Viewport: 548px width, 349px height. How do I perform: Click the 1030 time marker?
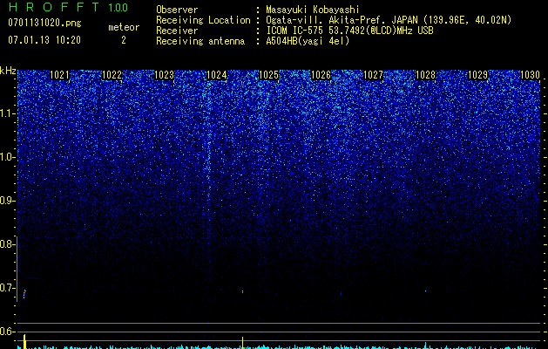[531, 75]
